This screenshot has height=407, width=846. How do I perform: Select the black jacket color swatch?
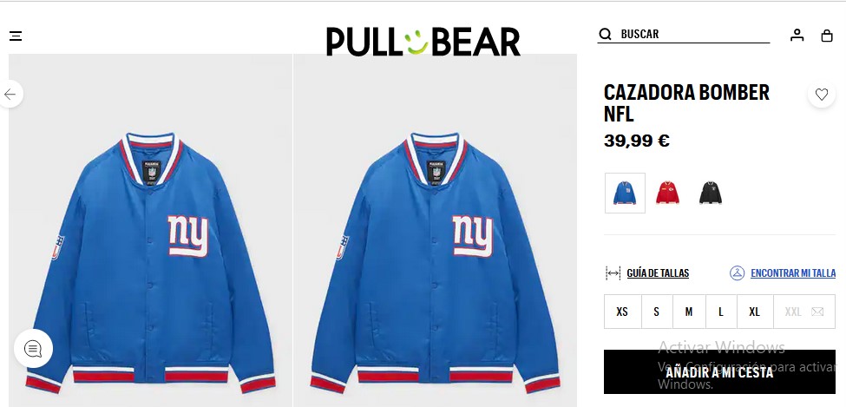coord(711,193)
